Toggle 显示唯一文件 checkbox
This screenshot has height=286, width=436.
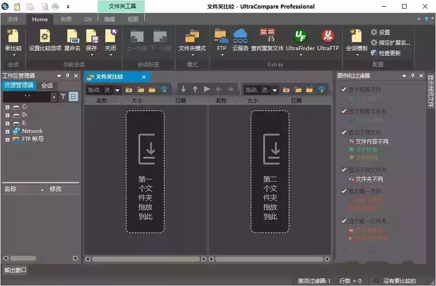(x=344, y=191)
